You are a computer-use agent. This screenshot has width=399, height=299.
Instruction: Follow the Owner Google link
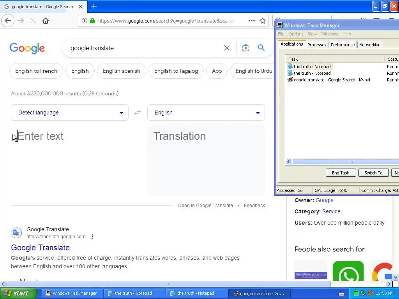[x=325, y=200]
